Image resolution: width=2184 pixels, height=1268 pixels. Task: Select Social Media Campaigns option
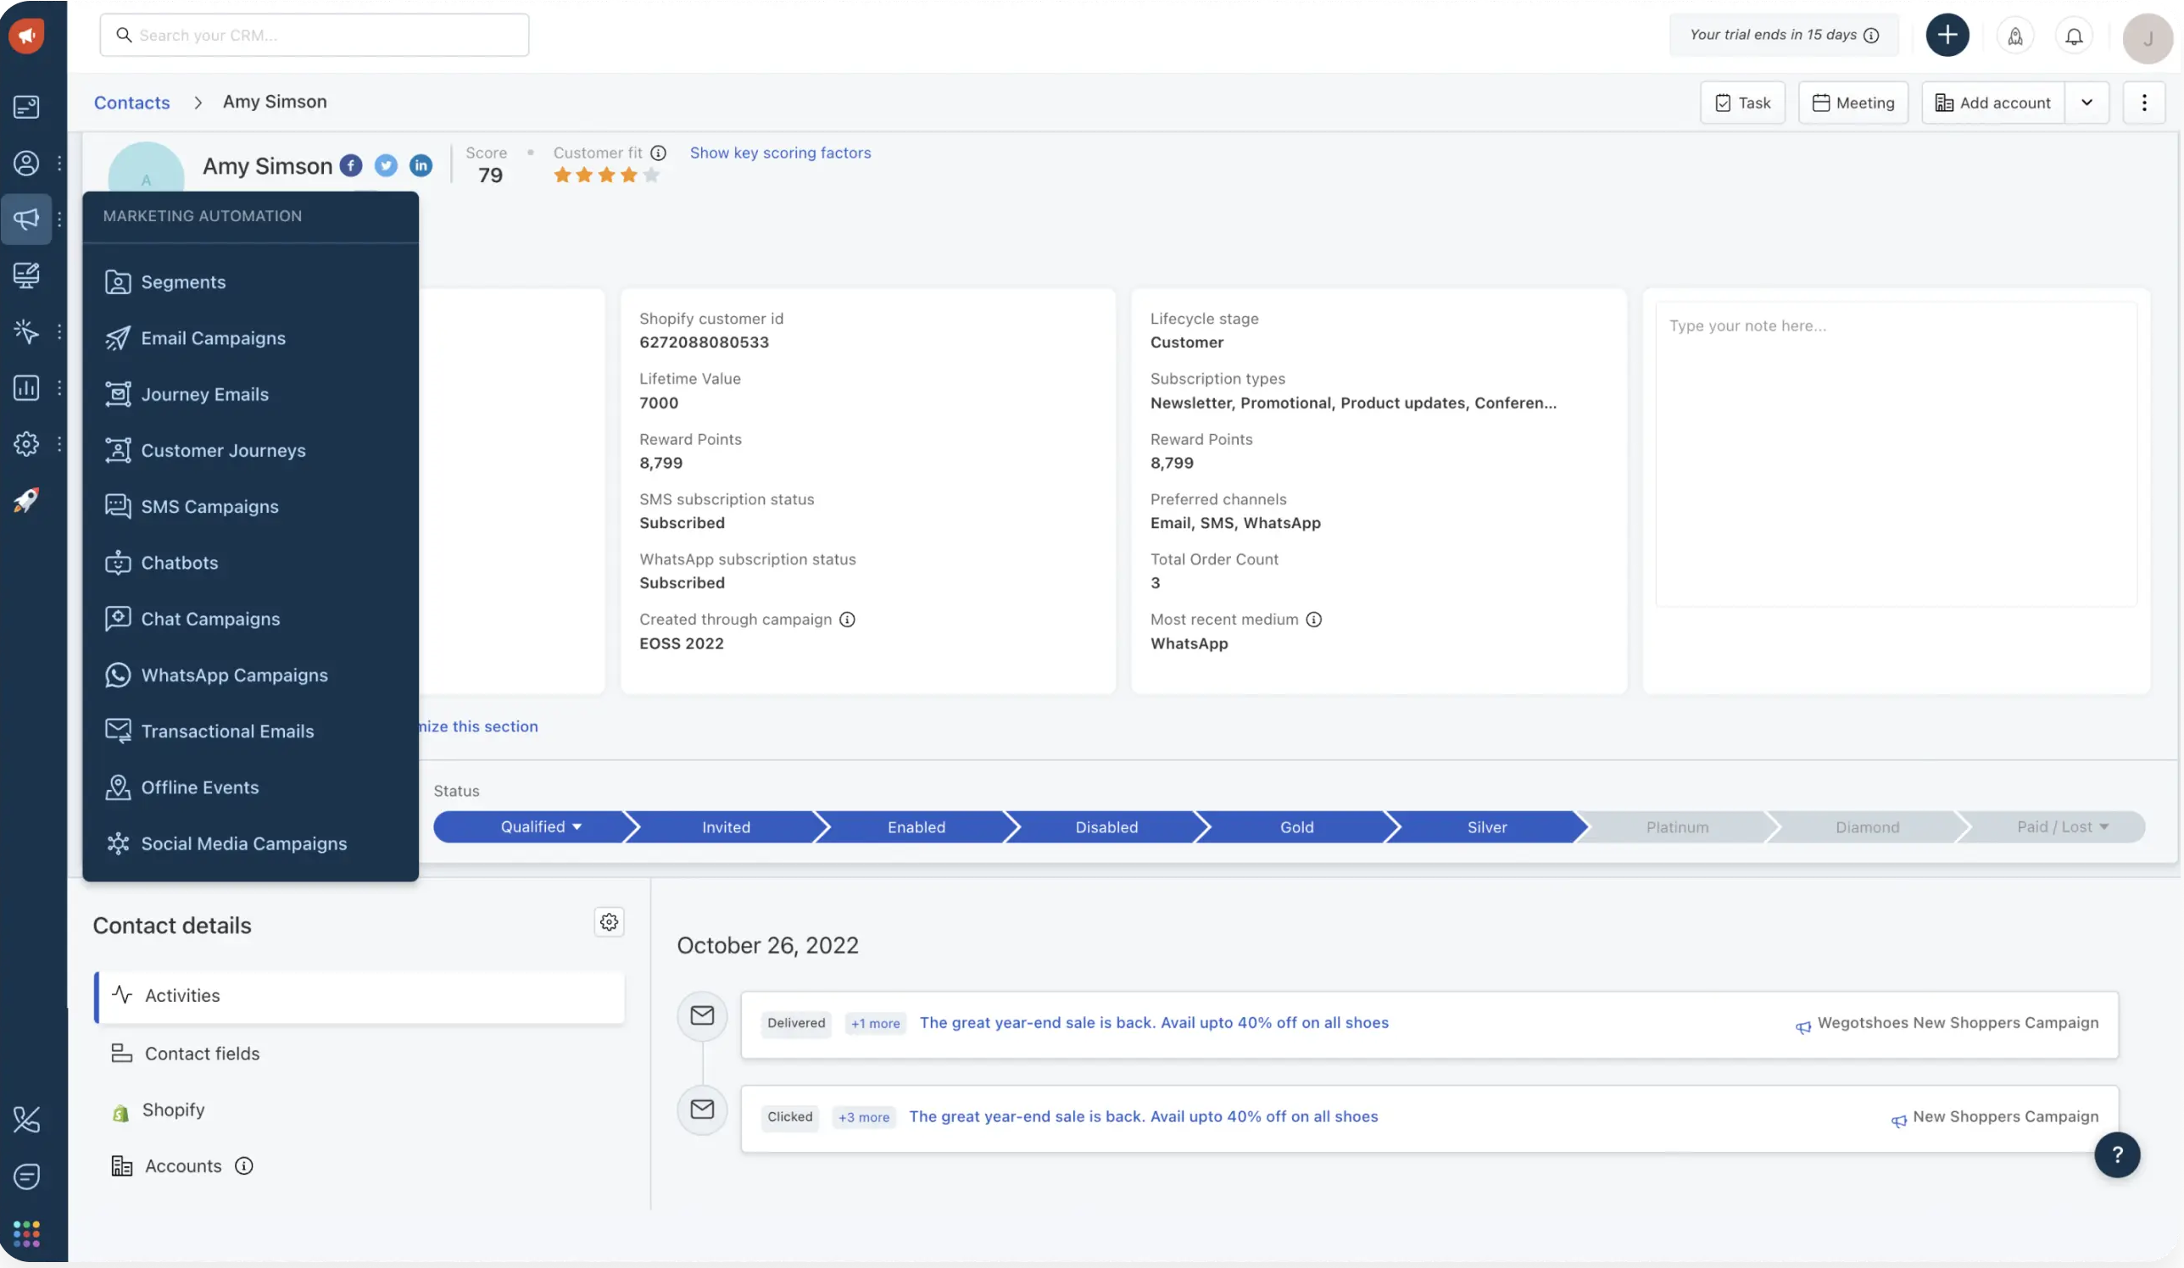244,844
